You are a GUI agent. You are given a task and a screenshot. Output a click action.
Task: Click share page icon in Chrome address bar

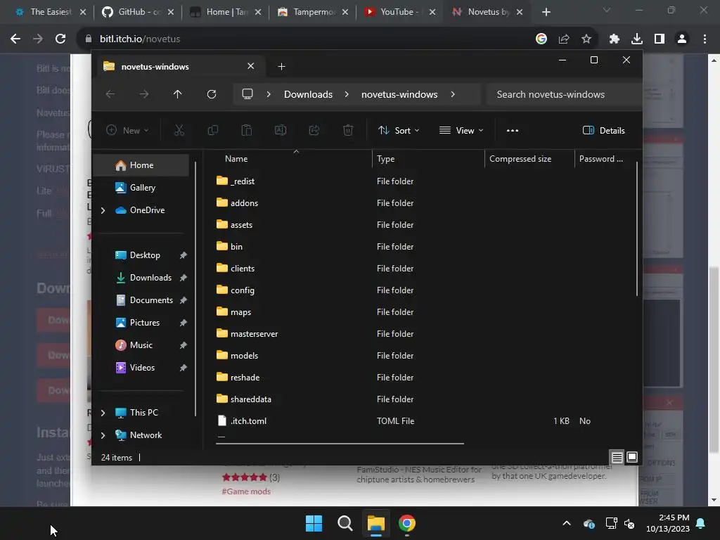pyautogui.click(x=564, y=39)
